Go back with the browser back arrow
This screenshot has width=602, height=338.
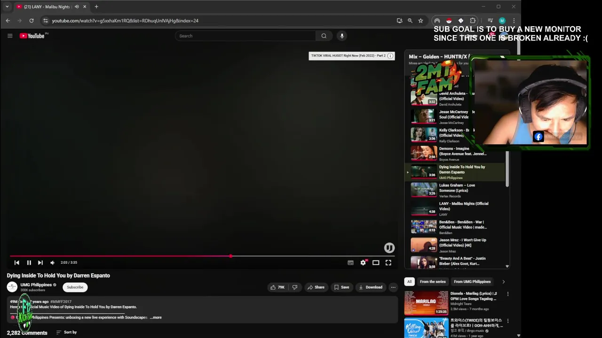coord(8,21)
